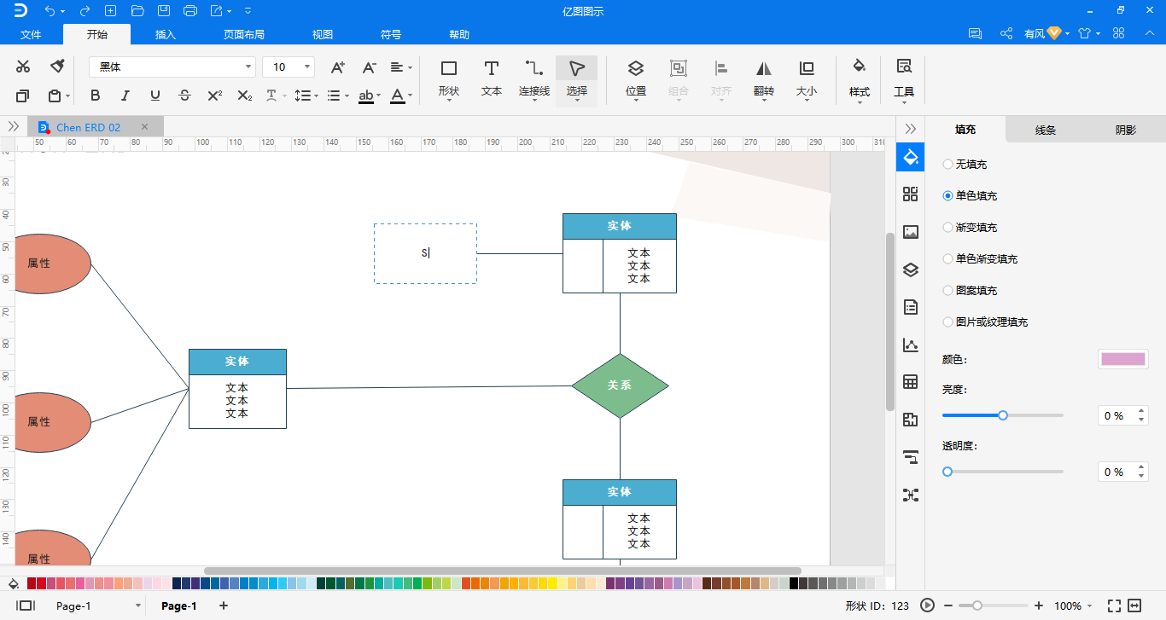Viewport: 1166px width, 620px height.
Task: Increase font size with A+ icon
Action: click(338, 67)
